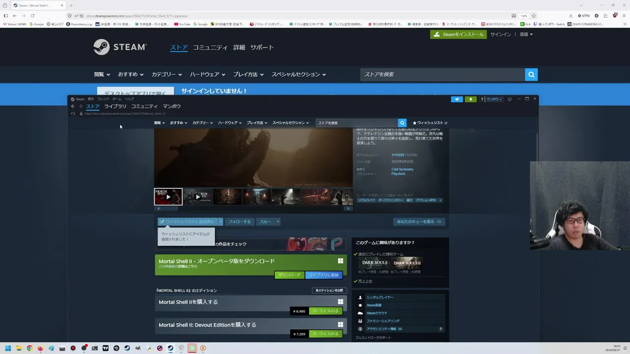Open the accessibility help question mark

(x=441, y=329)
